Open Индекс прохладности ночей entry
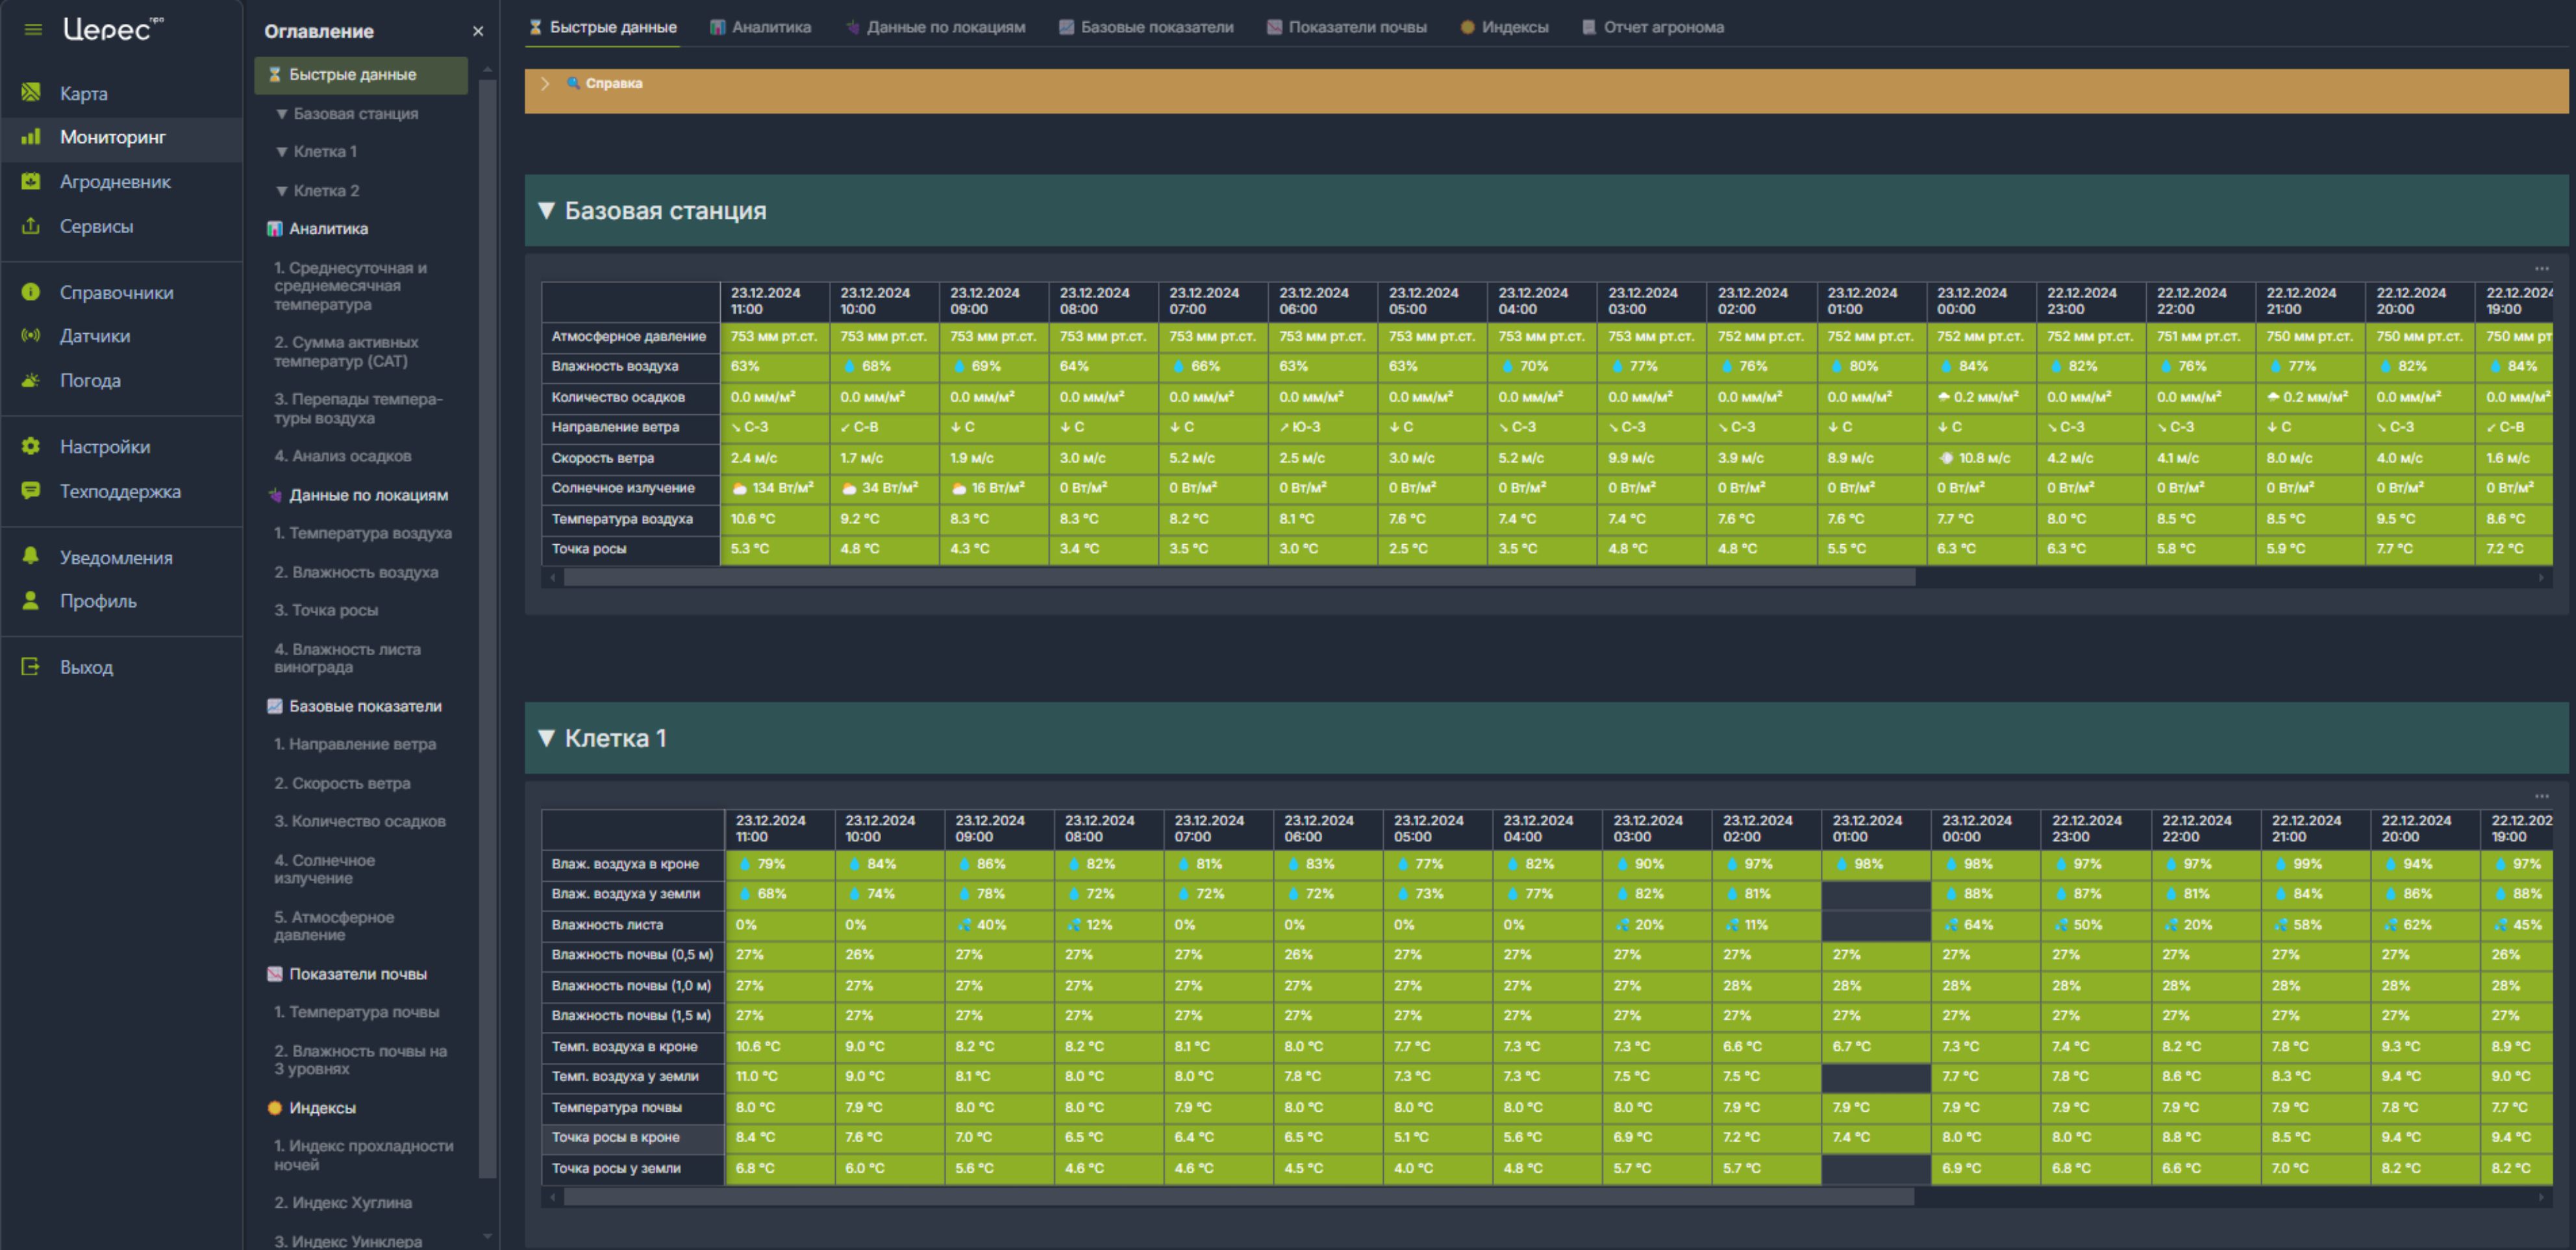The width and height of the screenshot is (2576, 1250). click(x=363, y=1155)
